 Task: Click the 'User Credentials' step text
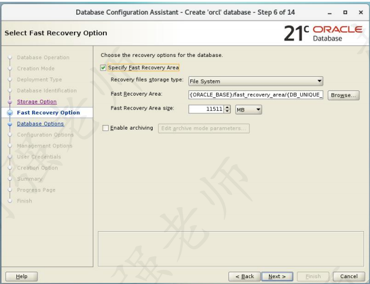tap(39, 157)
